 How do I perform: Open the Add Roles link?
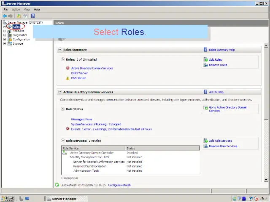point(216,60)
